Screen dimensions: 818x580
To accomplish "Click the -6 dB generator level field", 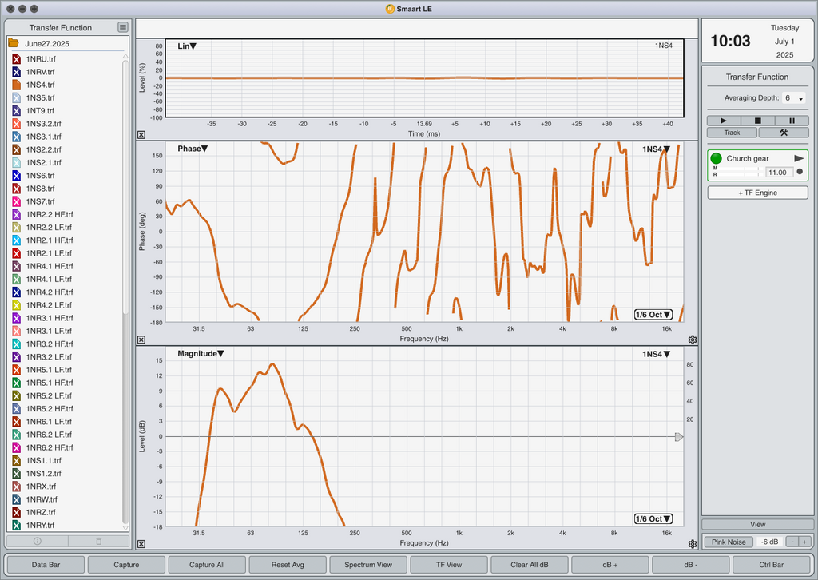I will [x=769, y=542].
